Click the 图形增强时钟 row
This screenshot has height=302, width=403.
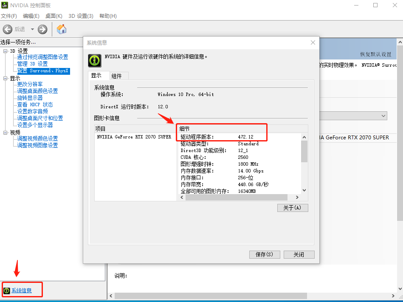pyautogui.click(x=240, y=164)
